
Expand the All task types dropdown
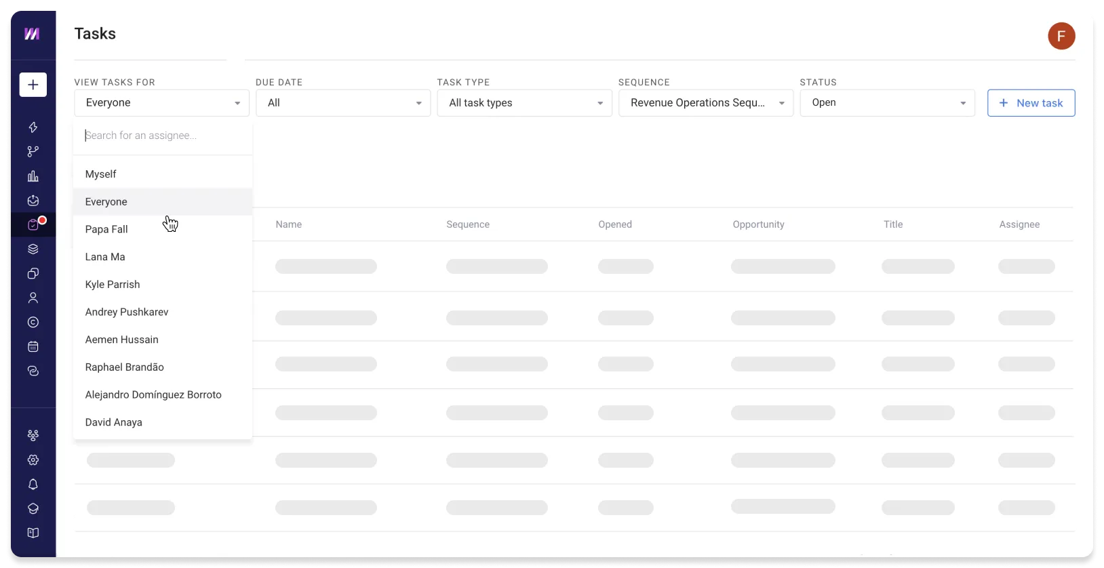click(x=524, y=103)
